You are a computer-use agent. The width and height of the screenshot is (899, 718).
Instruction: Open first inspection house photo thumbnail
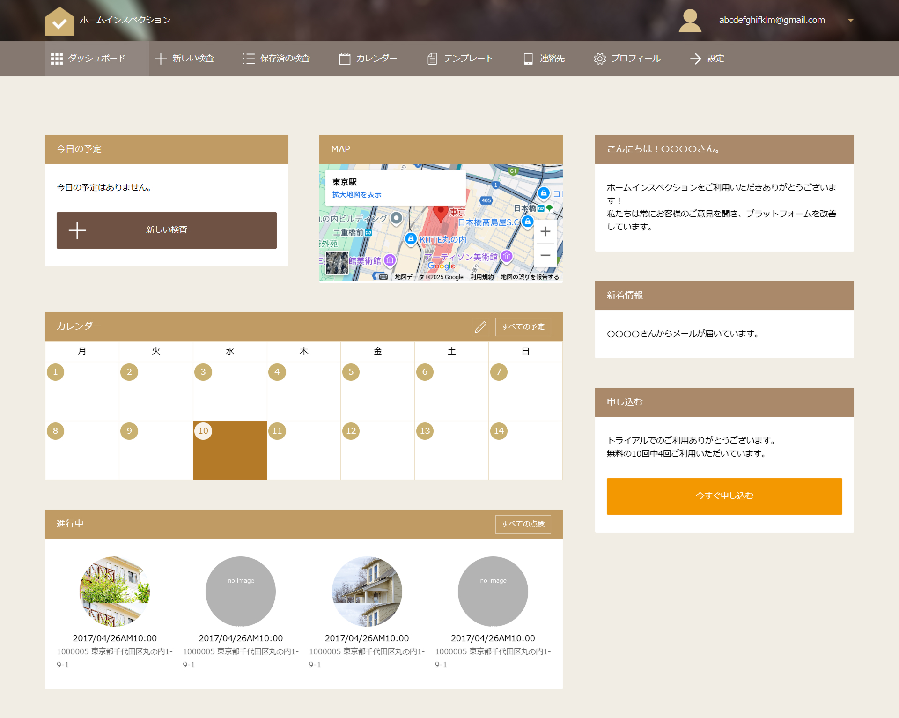click(115, 591)
